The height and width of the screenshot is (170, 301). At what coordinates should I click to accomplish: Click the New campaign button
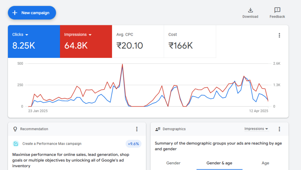32,13
